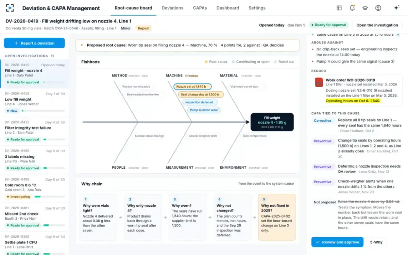Open the red PDF work order icon
Viewport: 408px width, 255px height.
(x=319, y=82)
